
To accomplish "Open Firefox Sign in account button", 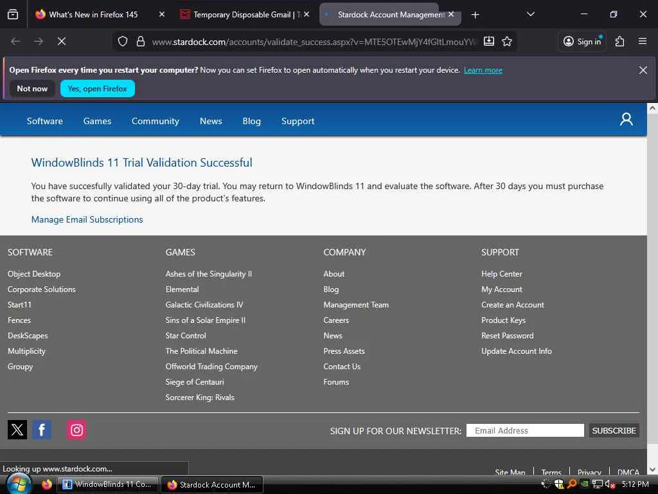I will (582, 41).
